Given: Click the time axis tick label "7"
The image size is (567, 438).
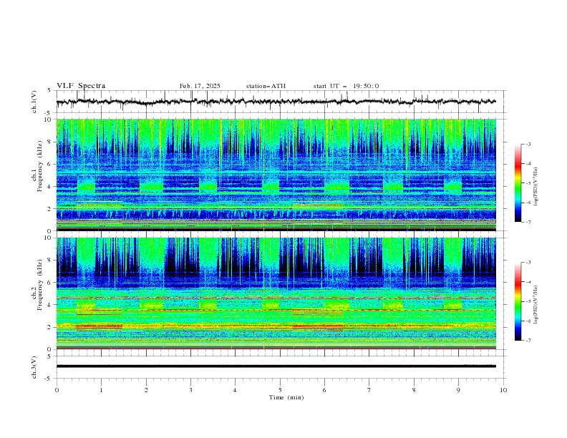Looking at the screenshot, I should (369, 390).
